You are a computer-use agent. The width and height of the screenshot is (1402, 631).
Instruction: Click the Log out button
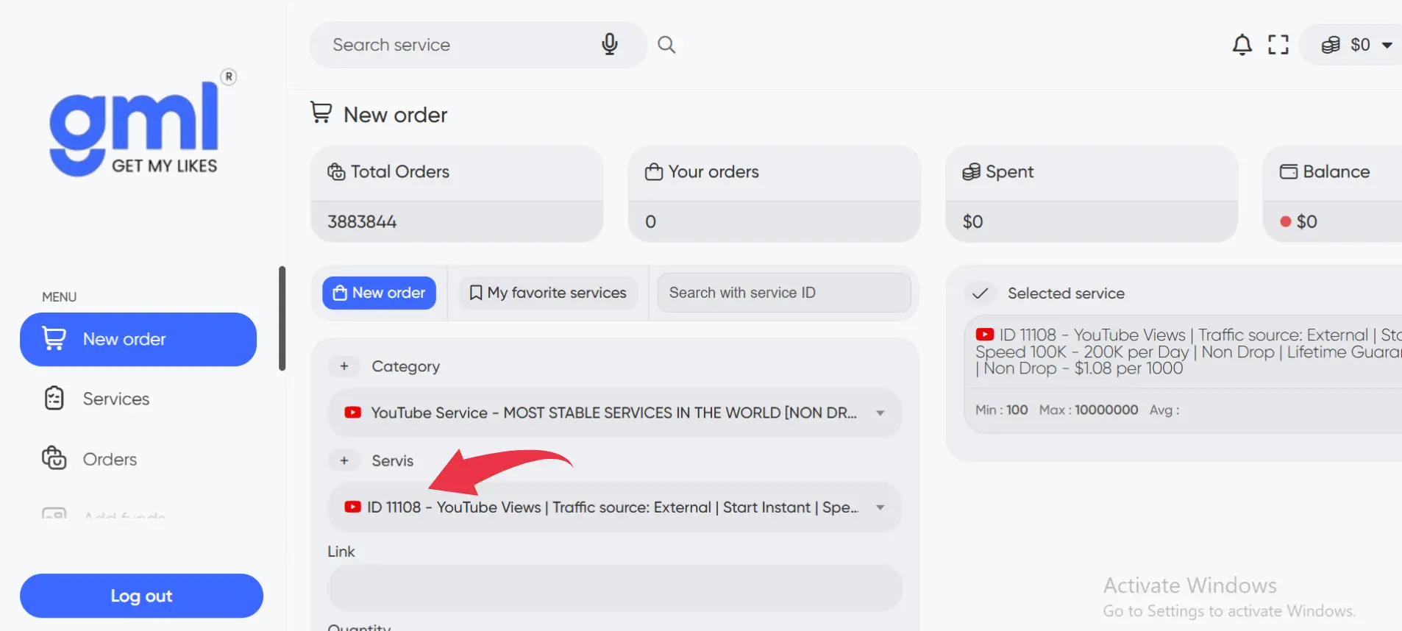(x=141, y=596)
